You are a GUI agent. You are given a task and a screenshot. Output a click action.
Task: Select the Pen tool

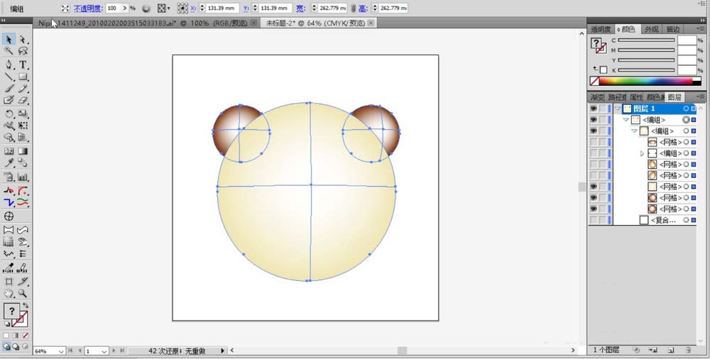coord(9,65)
